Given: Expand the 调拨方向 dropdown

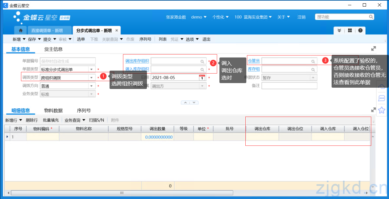Looking at the screenshot, I should [x=92, y=86].
